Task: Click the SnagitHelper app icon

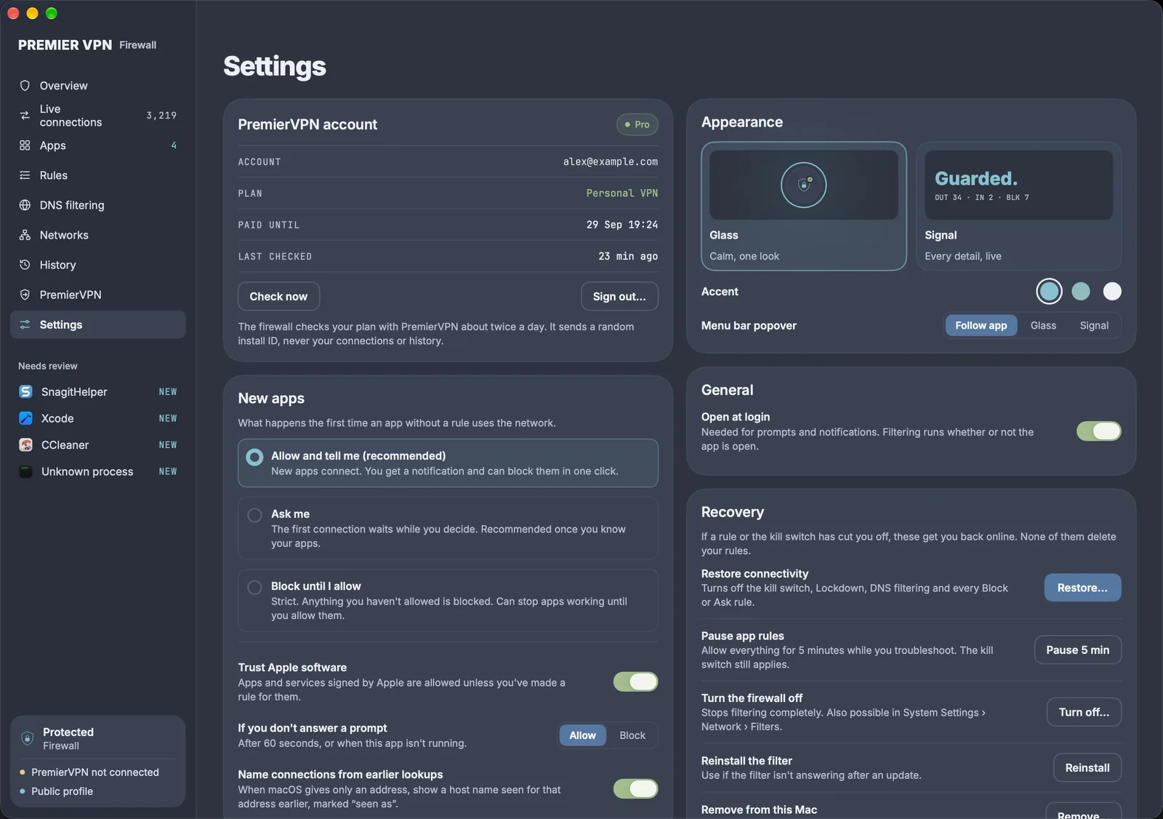Action: (x=25, y=392)
